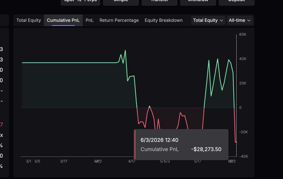Click the tooltip date 6/3/2026 12:40
Screen dimensions: 283x179
pyautogui.click(x=159, y=140)
